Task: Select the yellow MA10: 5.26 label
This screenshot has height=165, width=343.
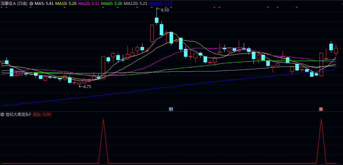Action: point(66,3)
